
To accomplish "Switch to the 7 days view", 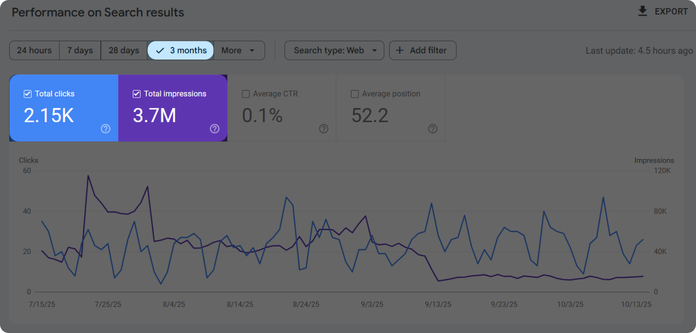I will (x=80, y=50).
